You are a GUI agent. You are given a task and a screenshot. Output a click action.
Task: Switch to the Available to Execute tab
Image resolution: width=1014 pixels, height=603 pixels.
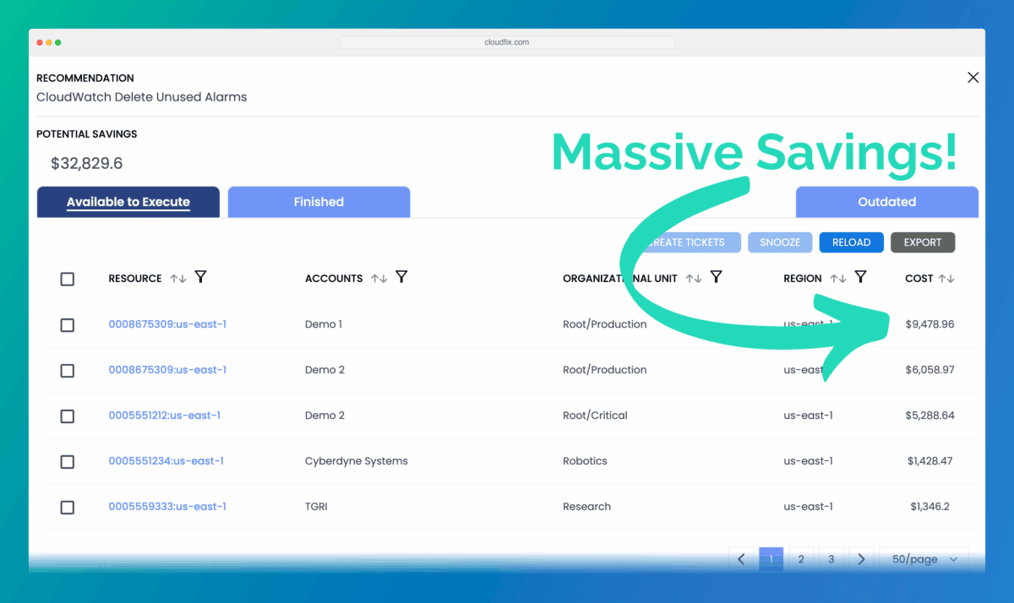[x=128, y=202]
